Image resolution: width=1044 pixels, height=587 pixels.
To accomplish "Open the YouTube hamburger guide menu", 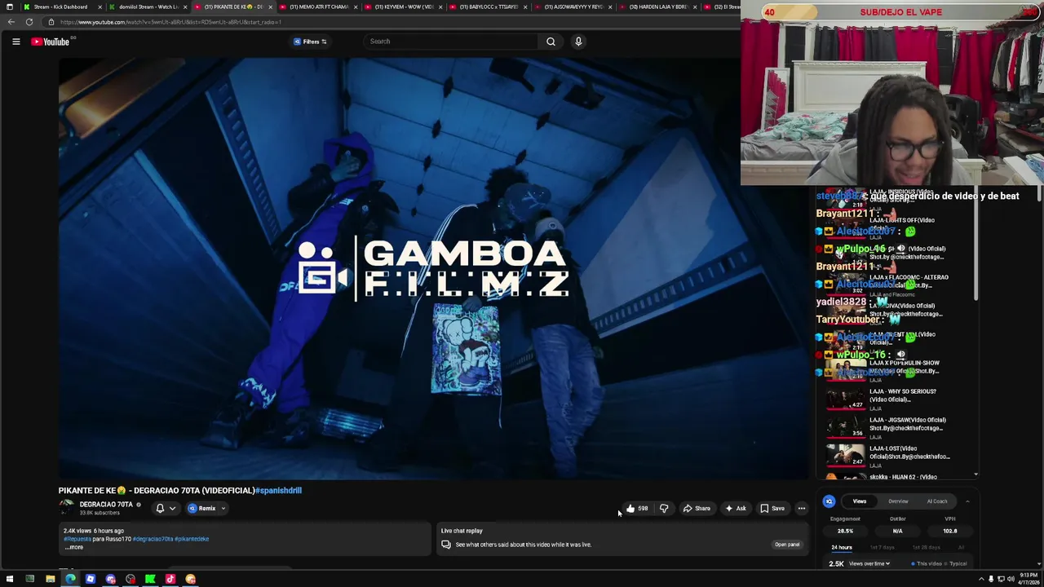I will click(x=15, y=42).
